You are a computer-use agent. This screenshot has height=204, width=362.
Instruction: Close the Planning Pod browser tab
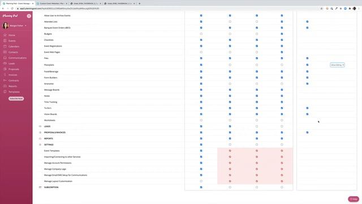point(33,3)
